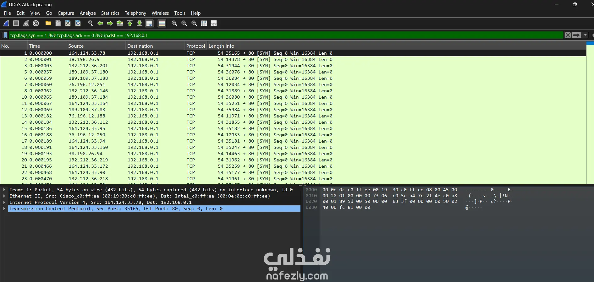
Task: Apply the display filter with the arrow button
Action: click(576, 35)
